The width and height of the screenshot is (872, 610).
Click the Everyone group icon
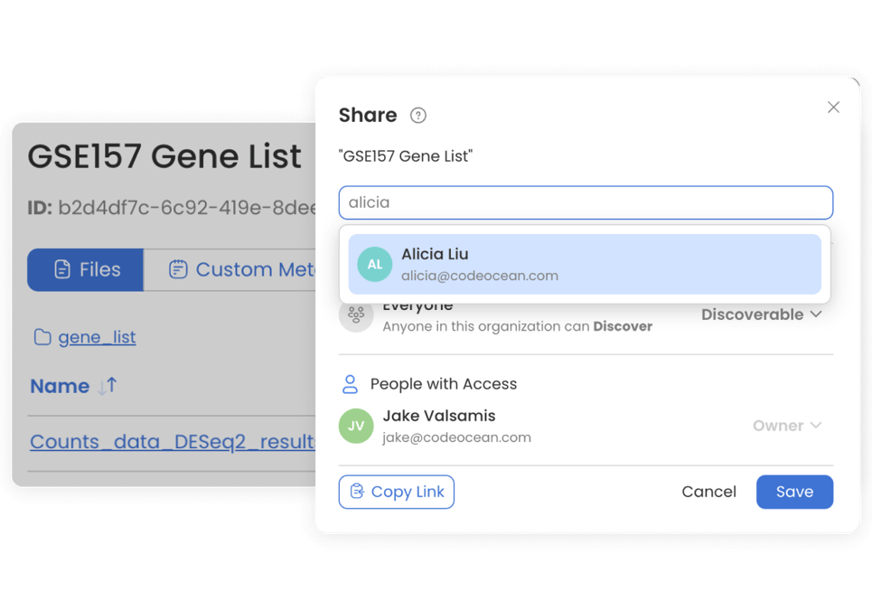(x=356, y=315)
